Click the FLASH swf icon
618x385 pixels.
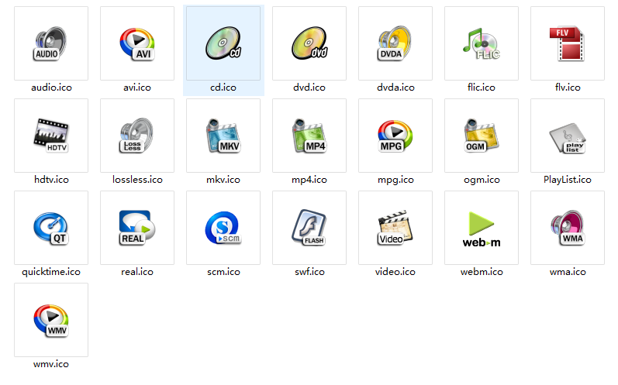coord(309,228)
